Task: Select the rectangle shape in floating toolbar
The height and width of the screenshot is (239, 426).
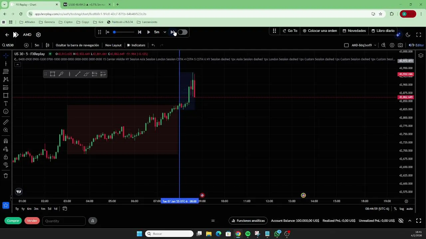Action: [53, 74]
